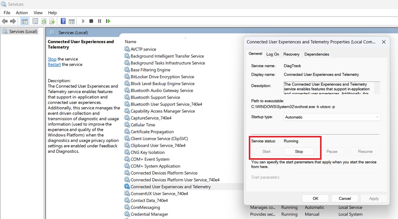The image size is (398, 219).
Task: Click the Refresh icon in the toolbar
Action: point(44,21)
